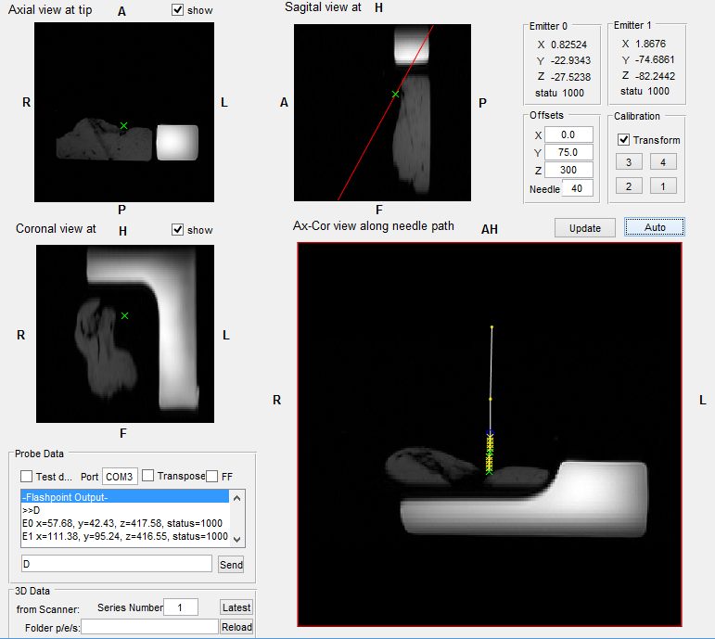Click the Port COM3 field
The image size is (715, 639).
click(x=120, y=477)
